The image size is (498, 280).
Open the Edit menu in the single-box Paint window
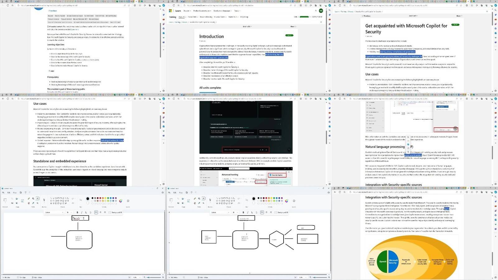click(x=9, y=192)
